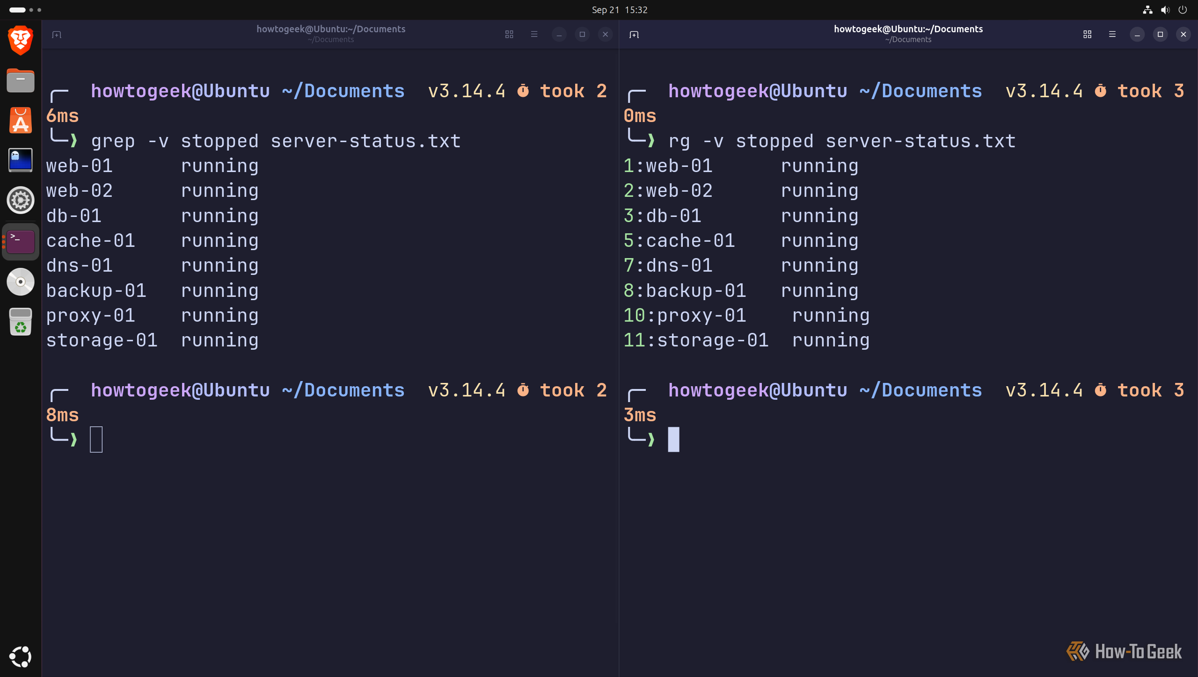Open Brave browser from the dock

pyautogui.click(x=21, y=40)
